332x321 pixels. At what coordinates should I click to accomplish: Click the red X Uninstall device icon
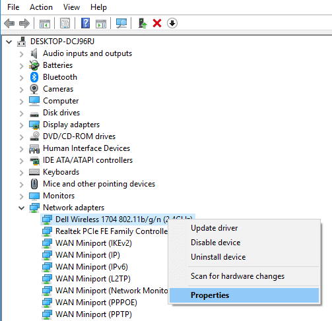(157, 23)
